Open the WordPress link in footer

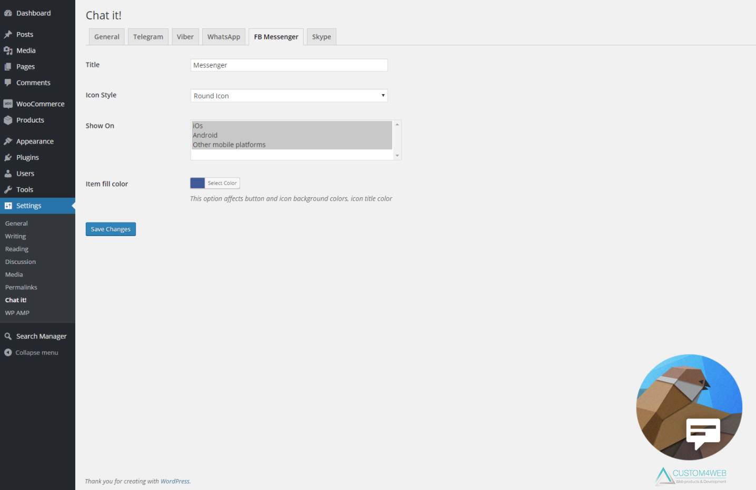click(x=175, y=481)
